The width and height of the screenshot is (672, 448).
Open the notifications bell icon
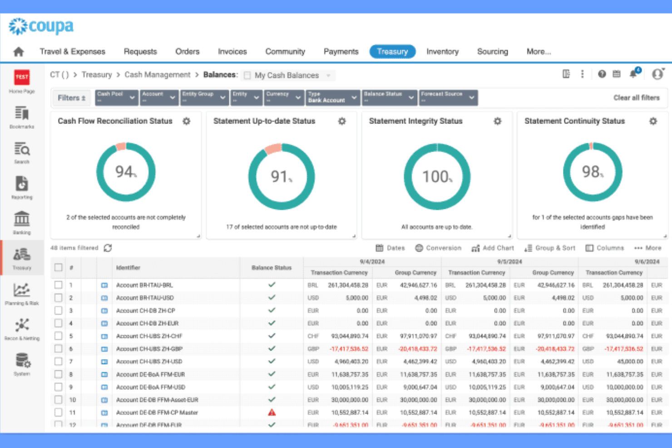tap(634, 74)
